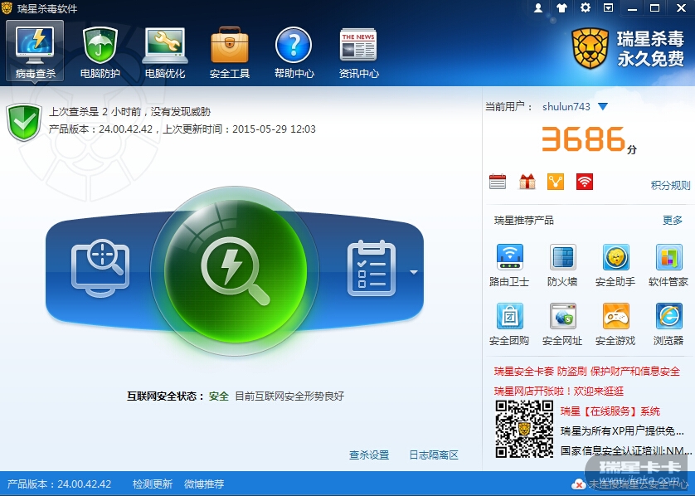Screen dimensions: 695x496
Task: Click 检测更新 check for updates
Action: coord(153,484)
